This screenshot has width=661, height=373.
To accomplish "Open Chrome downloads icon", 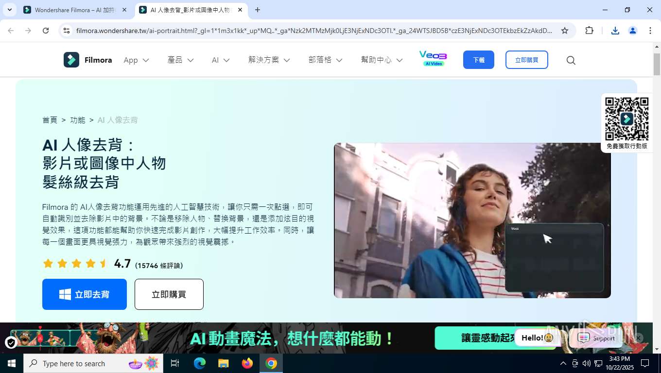I will [x=615, y=31].
